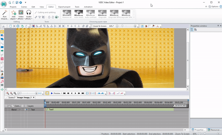The width and height of the screenshot is (222, 135).
Task: Redo the last action
Action: point(26,26)
